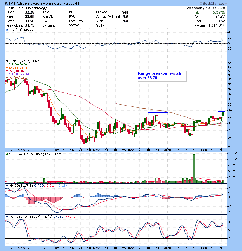242x251 pixels.
Task: Click the blue horizontal resistance line
Action: click(186, 112)
